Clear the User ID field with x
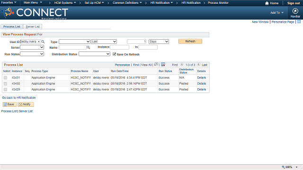The image size is (303, 170). click(39, 42)
